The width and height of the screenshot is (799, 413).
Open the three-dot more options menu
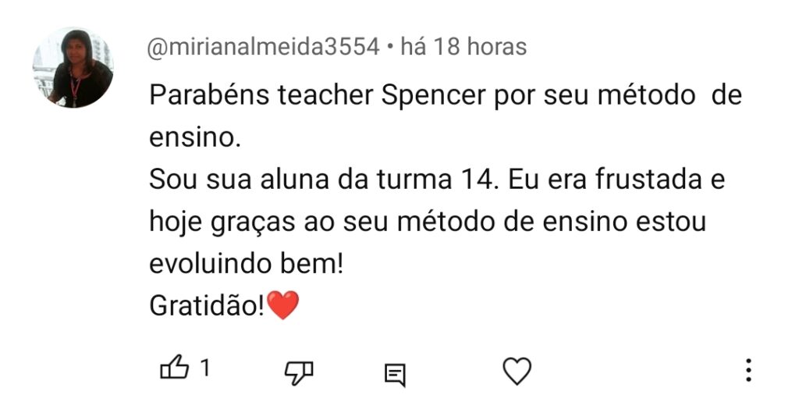pyautogui.click(x=748, y=370)
